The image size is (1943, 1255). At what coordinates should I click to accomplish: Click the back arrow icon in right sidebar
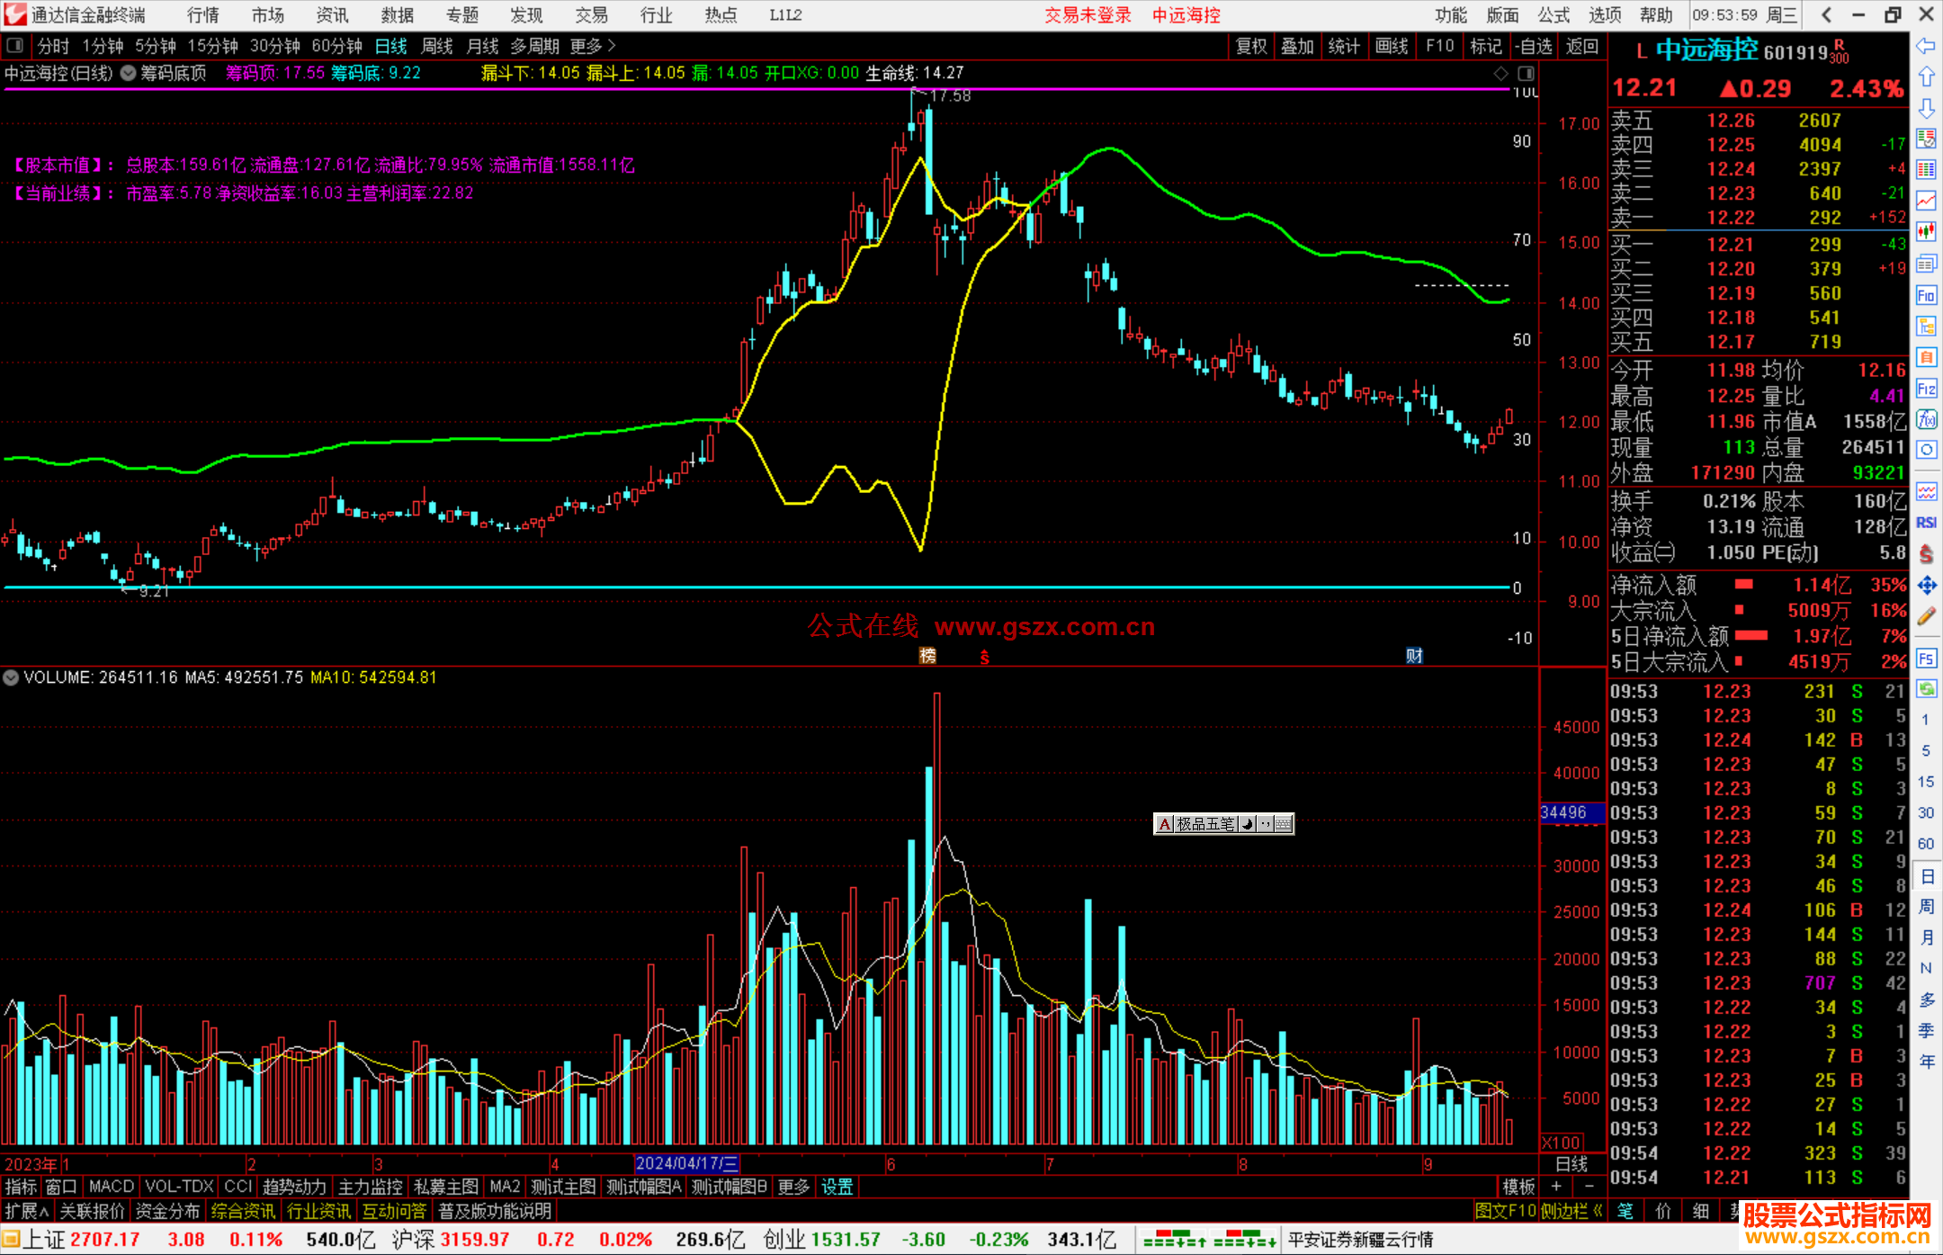click(x=1926, y=46)
